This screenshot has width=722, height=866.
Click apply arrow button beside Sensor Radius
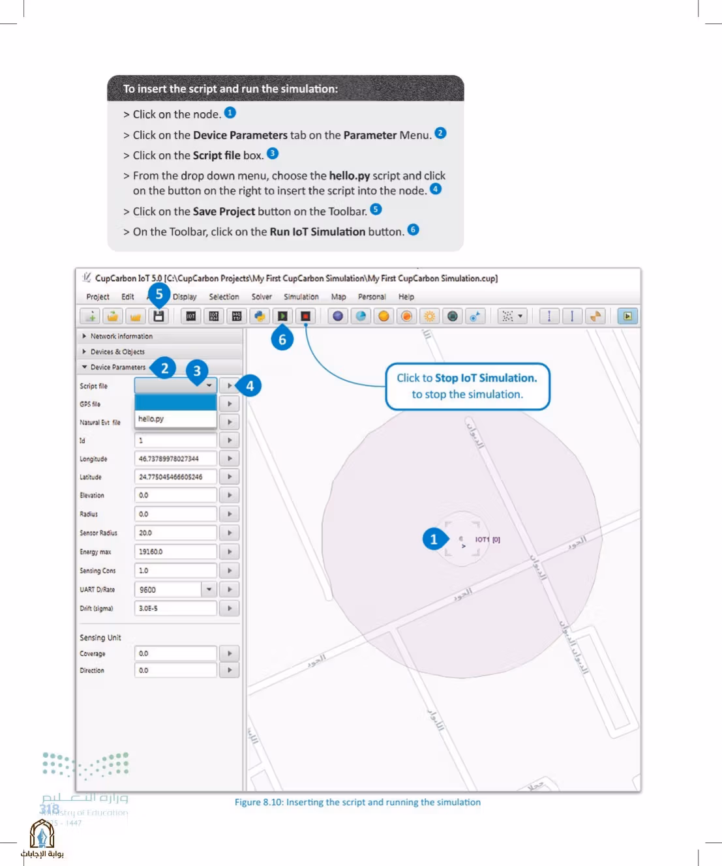coord(230,533)
